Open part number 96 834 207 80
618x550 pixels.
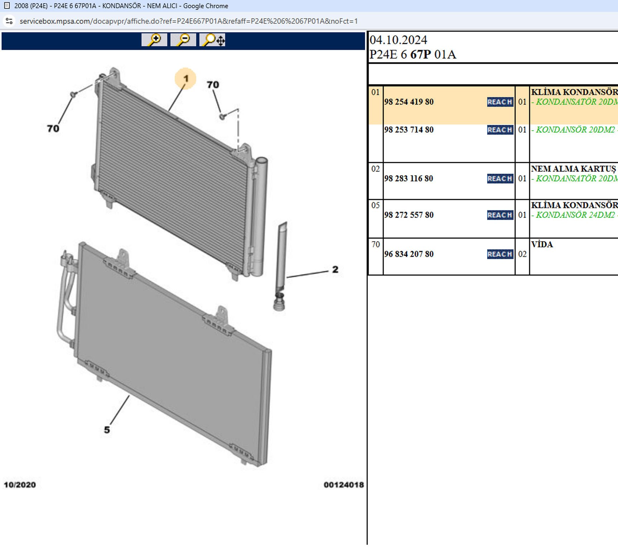pos(409,254)
